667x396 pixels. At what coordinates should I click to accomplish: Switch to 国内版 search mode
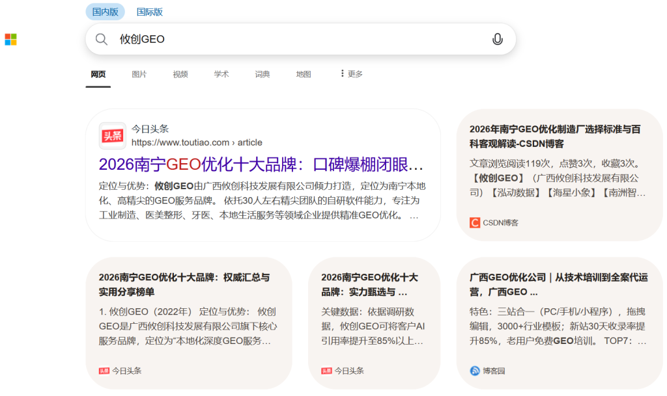point(105,12)
